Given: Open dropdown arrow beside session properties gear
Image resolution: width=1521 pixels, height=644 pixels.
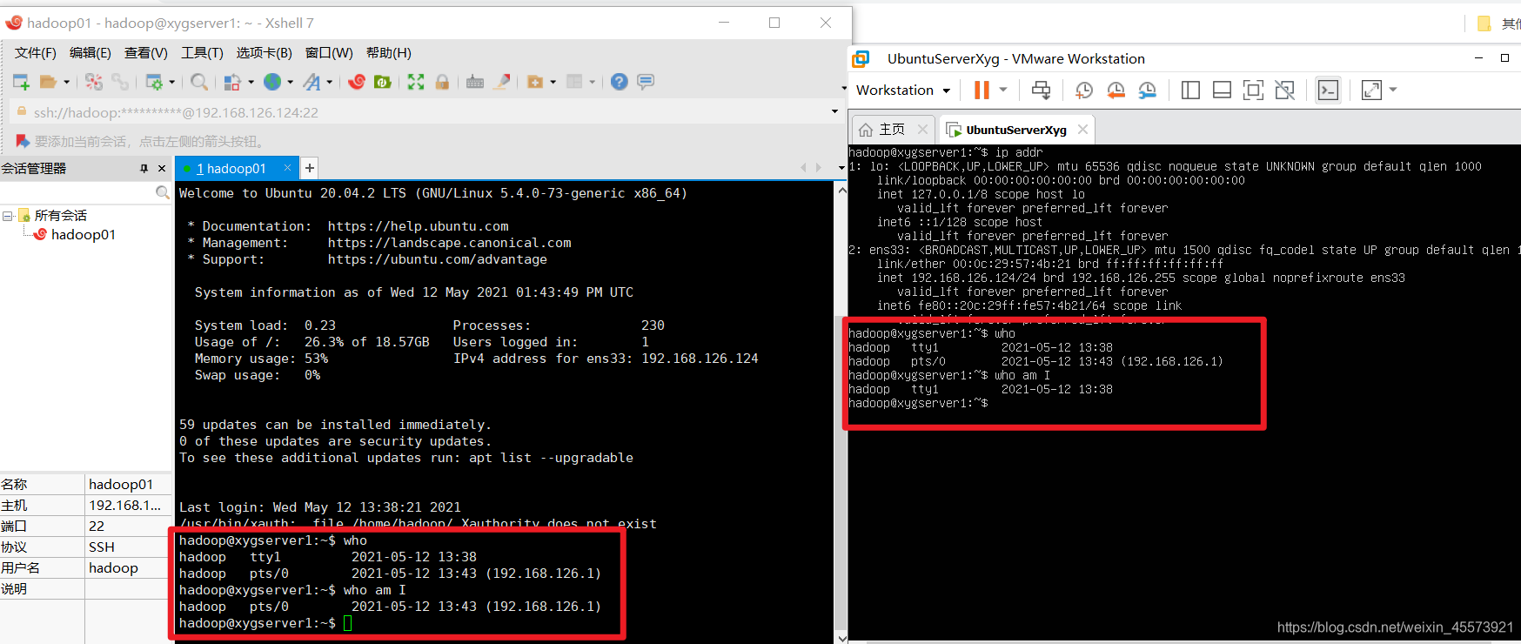Looking at the screenshot, I should point(171,83).
